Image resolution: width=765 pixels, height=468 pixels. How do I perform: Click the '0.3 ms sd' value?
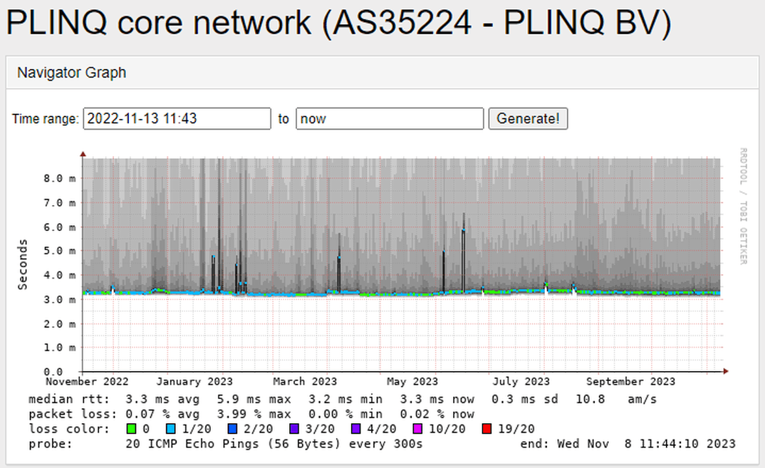(x=525, y=399)
